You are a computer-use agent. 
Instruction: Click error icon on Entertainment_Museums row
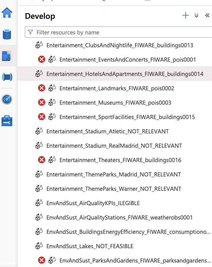pyautogui.click(x=41, y=103)
